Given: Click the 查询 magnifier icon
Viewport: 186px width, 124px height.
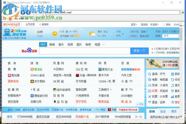Looking at the screenshot, I should click(x=149, y=74).
